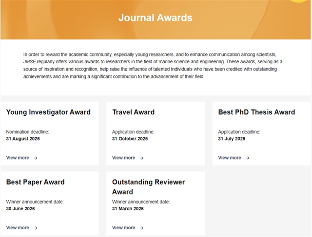Click the arrow icon in Best Paper Award card
The height and width of the screenshot is (237, 312).
point(36,228)
